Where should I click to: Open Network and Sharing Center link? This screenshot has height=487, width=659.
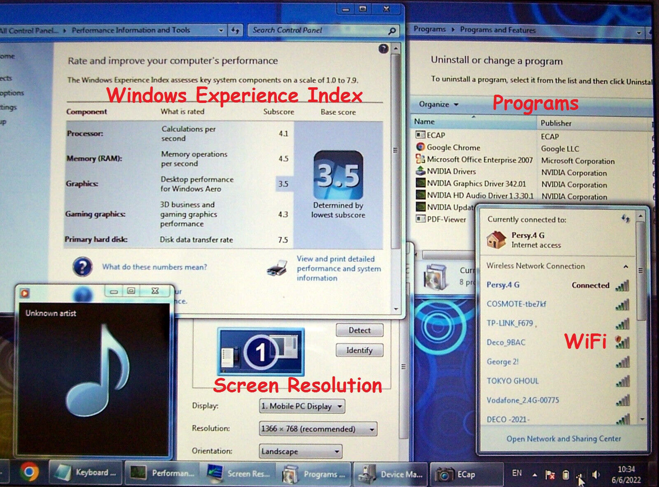coord(563,438)
